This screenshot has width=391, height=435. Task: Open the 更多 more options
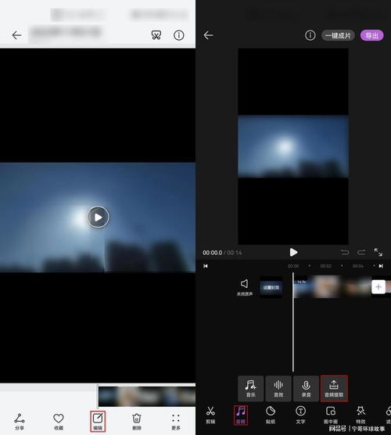pos(176,422)
